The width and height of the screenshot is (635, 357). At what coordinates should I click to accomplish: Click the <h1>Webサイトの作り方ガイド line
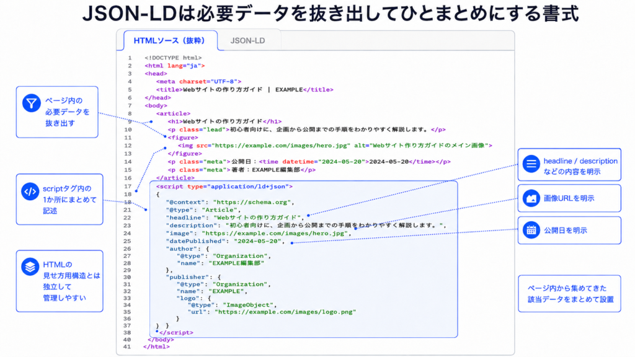tap(224, 121)
